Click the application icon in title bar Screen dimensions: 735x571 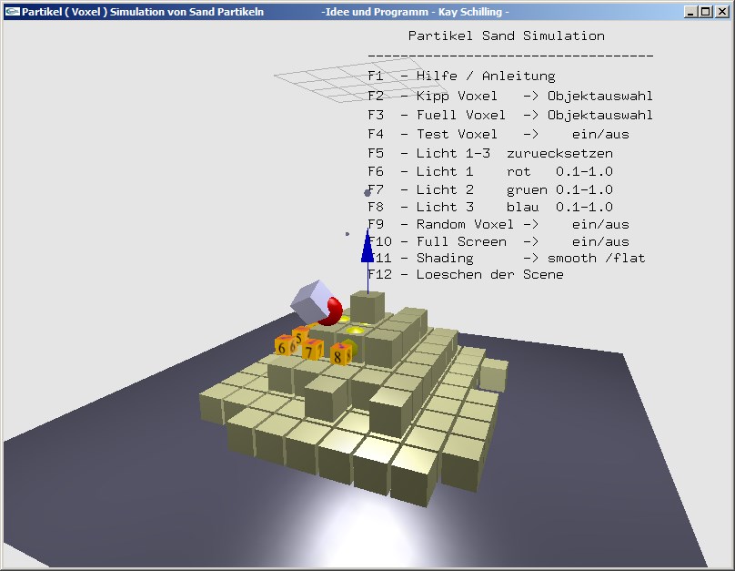(x=12, y=12)
